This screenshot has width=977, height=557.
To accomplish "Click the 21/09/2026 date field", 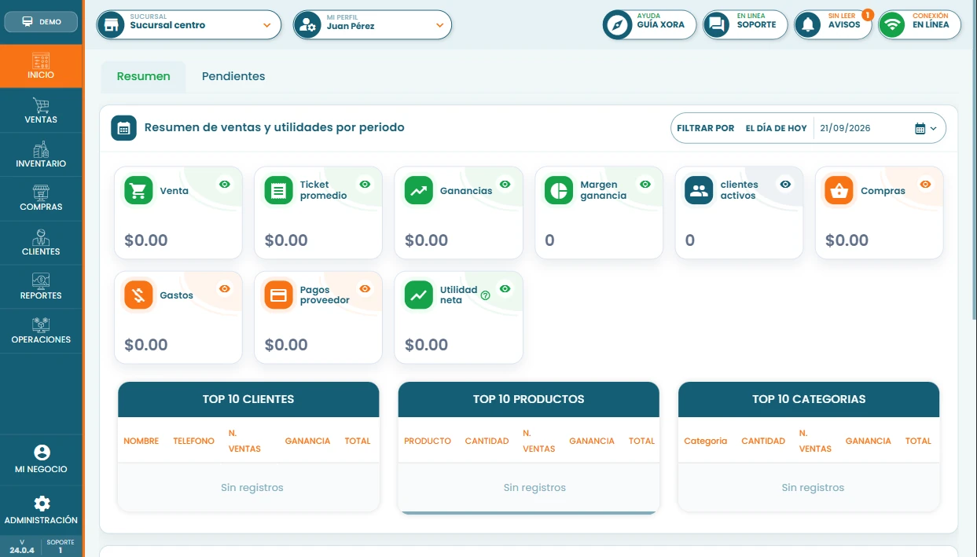I will (845, 128).
